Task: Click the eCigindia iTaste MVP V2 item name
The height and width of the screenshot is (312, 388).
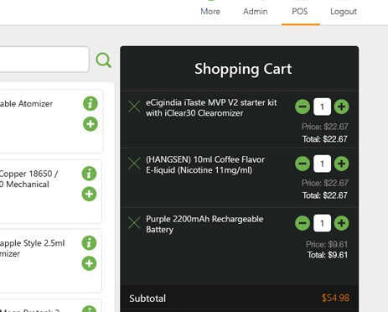Action: tap(211, 107)
